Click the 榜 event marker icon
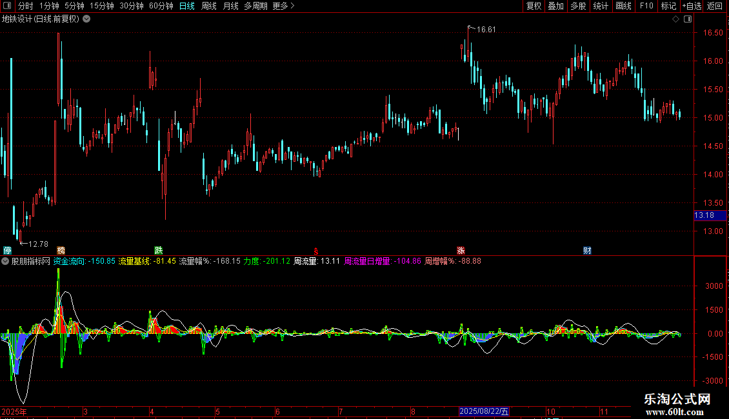This screenshot has height=419, width=729. click(x=61, y=250)
